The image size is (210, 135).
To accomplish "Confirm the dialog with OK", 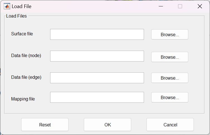I will click(x=108, y=125).
